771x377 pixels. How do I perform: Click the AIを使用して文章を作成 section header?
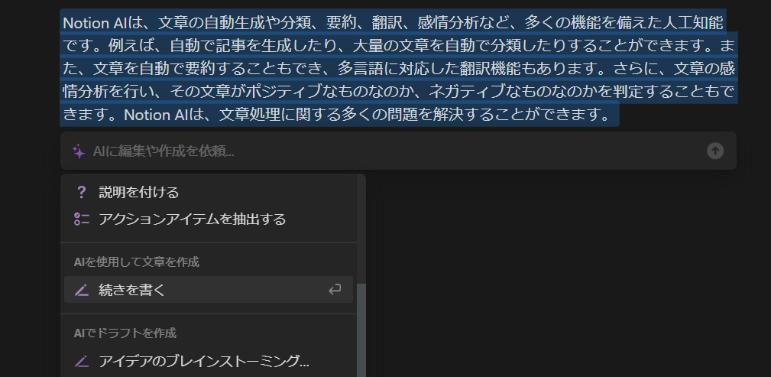click(x=136, y=262)
